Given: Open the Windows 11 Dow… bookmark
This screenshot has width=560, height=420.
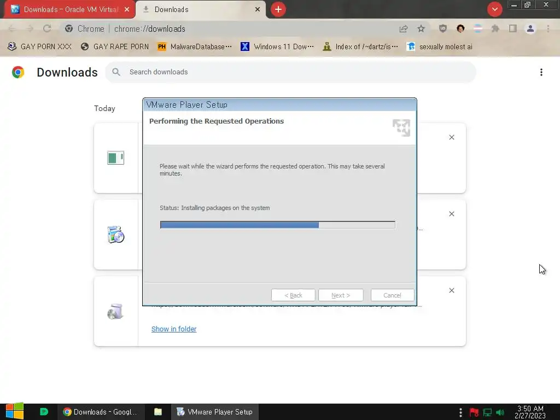Looking at the screenshot, I should pos(277,47).
